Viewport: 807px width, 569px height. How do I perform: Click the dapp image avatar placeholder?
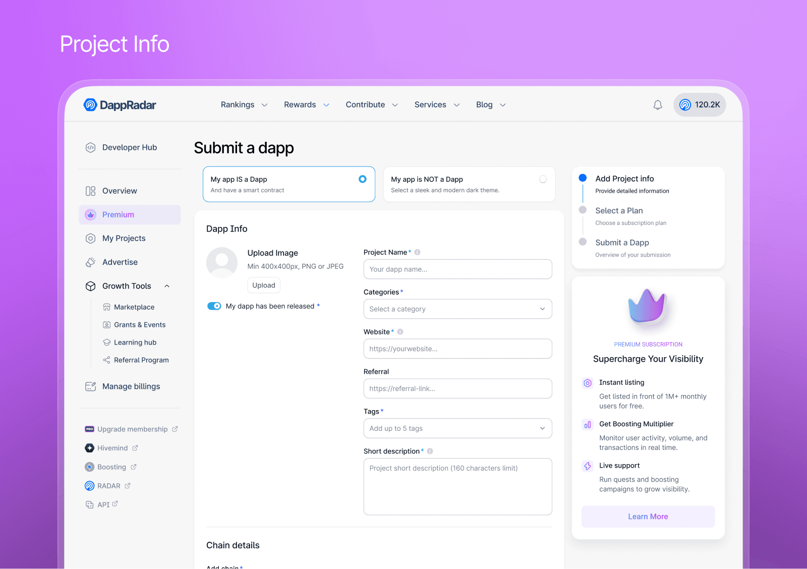222,263
